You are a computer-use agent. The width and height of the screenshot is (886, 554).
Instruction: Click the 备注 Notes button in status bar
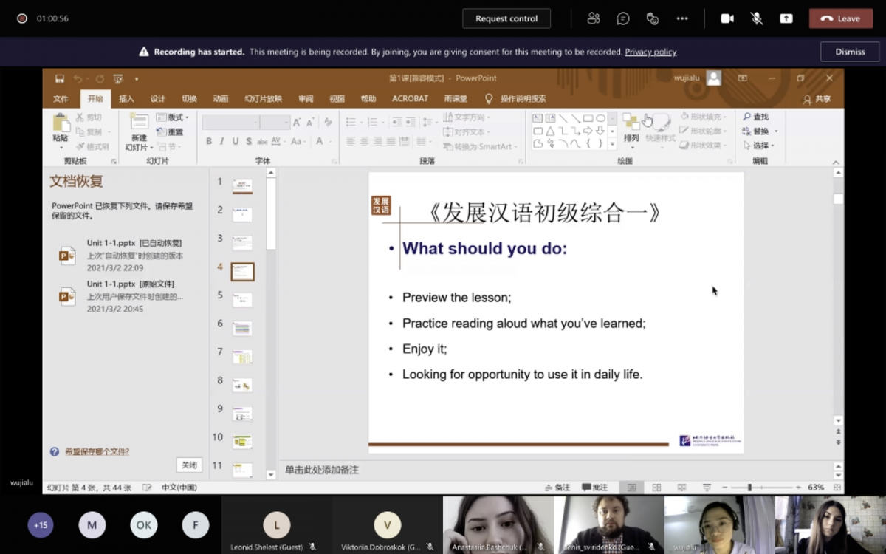coord(557,488)
